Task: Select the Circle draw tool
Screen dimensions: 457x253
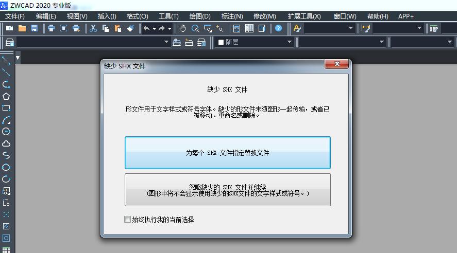Action: coord(6,132)
